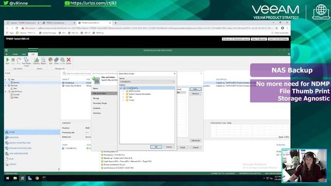This screenshot has width=331, height=186.
Task: Click the System Volume Information folder icon
Action: (x=127, y=94)
